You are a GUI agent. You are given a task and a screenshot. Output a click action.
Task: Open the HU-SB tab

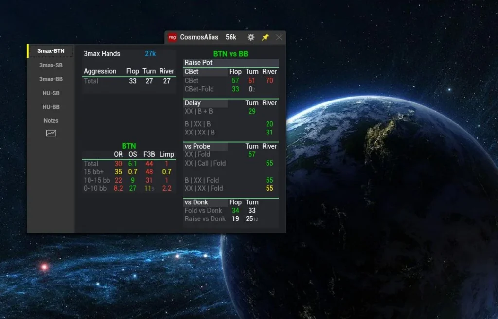[x=51, y=93]
